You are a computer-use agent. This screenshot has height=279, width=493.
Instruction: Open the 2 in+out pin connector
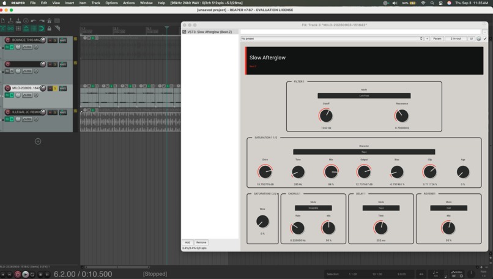click(x=456, y=39)
